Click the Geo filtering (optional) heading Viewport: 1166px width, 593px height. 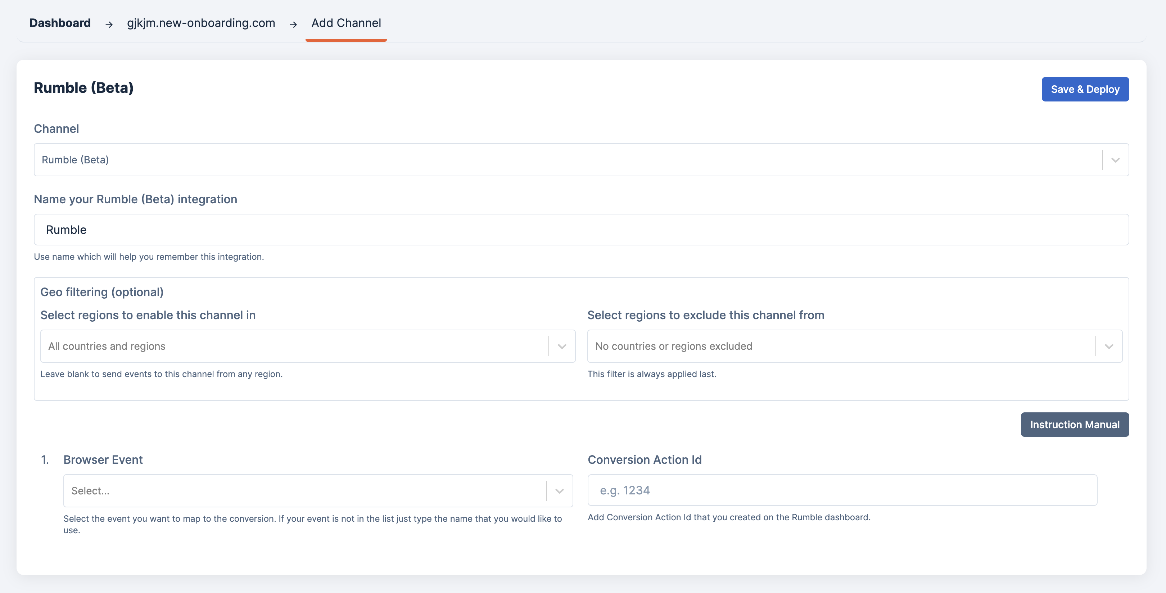102,292
